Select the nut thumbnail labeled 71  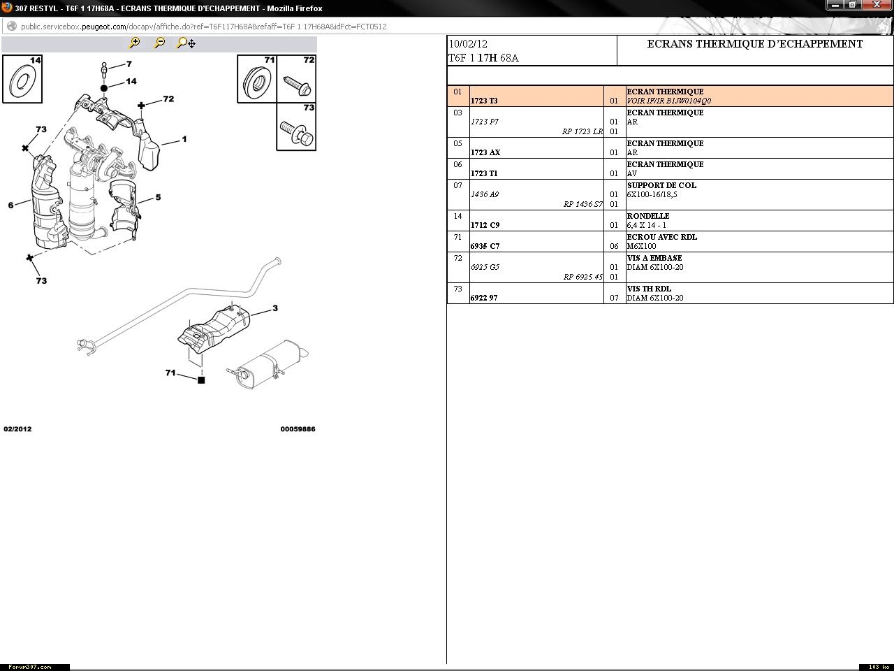[x=257, y=79]
